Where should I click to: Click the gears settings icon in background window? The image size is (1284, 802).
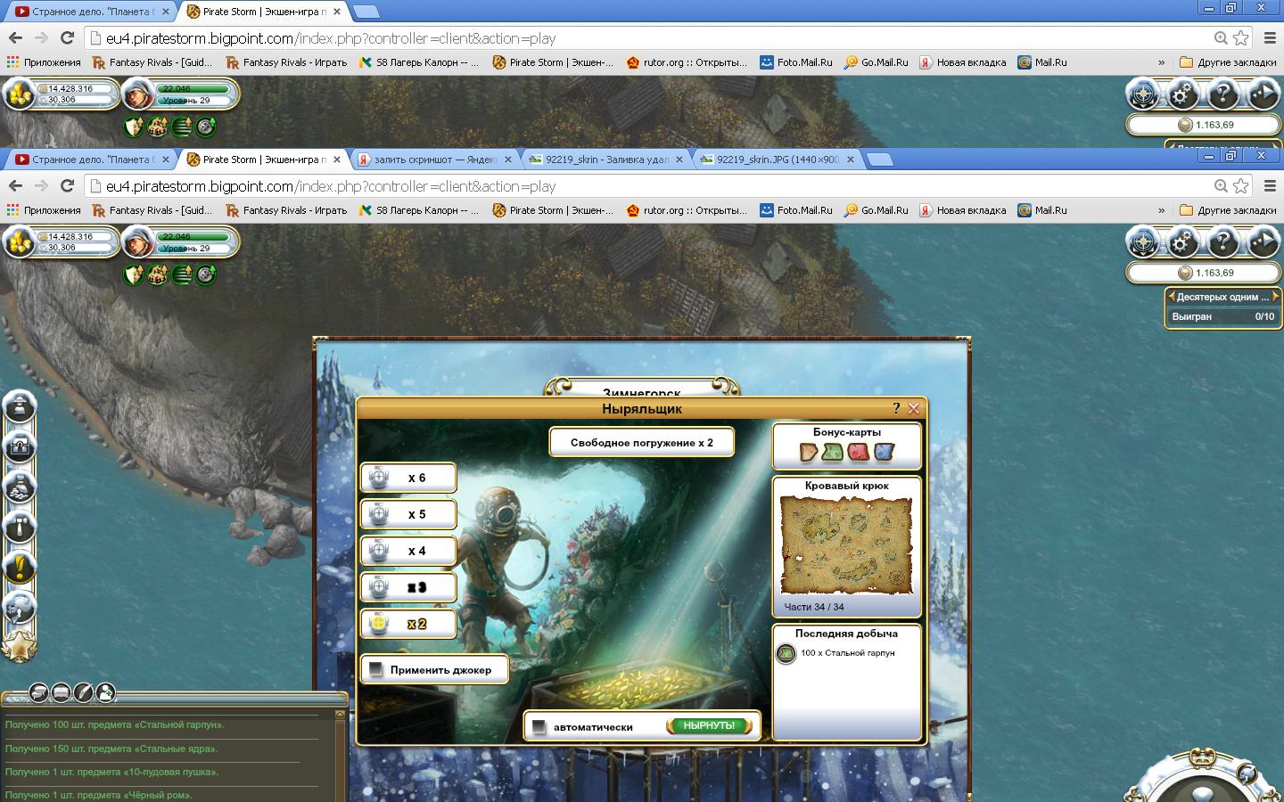tap(1183, 94)
